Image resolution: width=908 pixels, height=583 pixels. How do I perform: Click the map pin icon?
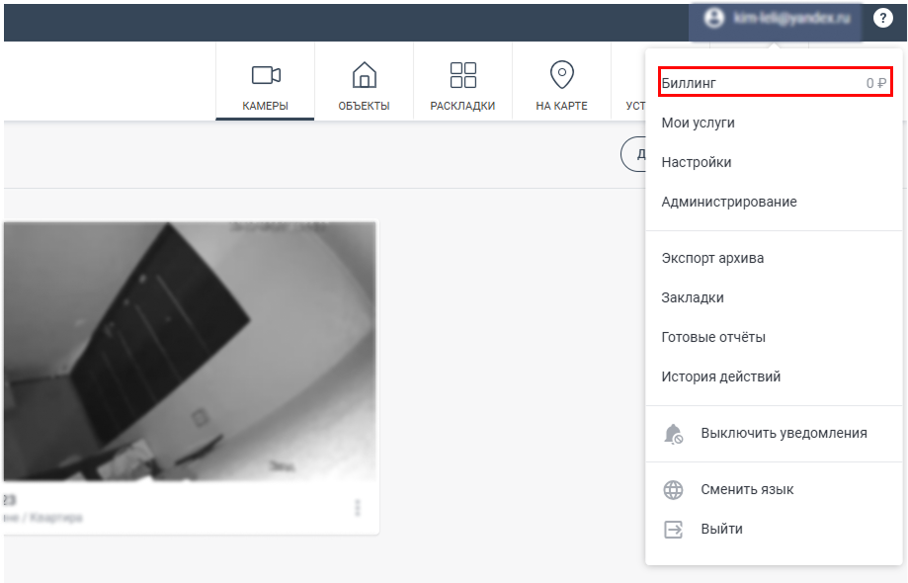coord(562,75)
